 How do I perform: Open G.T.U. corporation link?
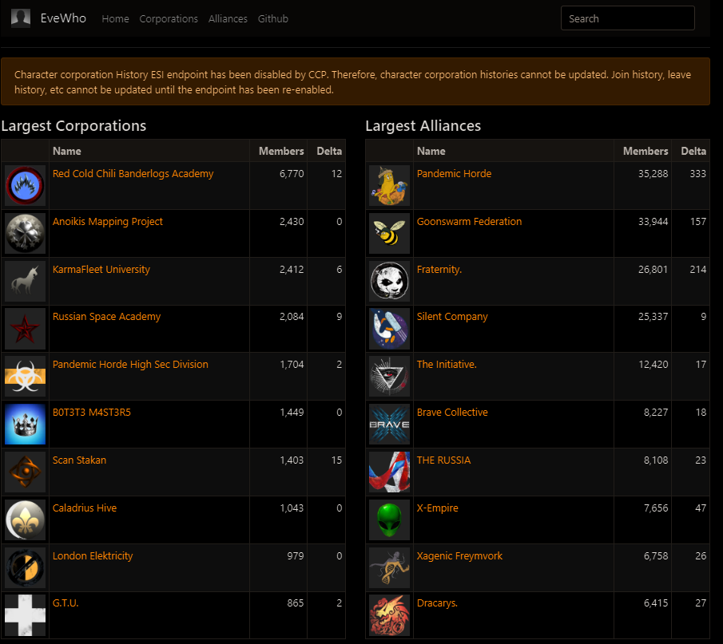click(66, 603)
